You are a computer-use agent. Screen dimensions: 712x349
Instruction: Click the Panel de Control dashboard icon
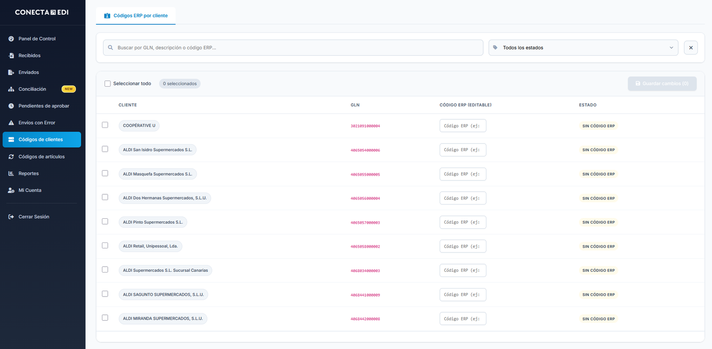(x=11, y=39)
